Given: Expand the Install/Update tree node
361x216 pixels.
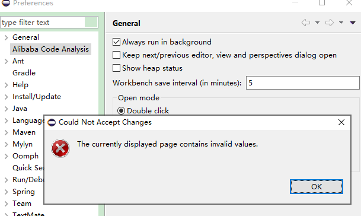Looking at the screenshot, I should [6, 97].
